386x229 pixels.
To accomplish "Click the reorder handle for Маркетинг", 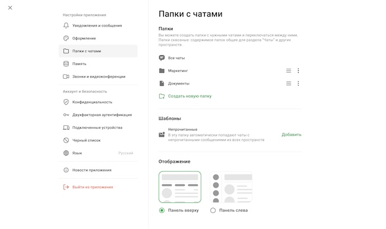I will (289, 70).
